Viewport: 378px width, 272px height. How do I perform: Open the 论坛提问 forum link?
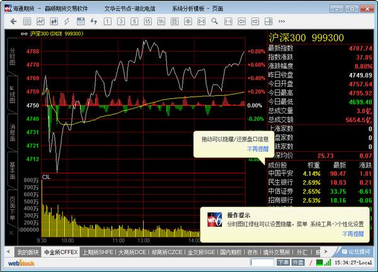tap(356, 252)
